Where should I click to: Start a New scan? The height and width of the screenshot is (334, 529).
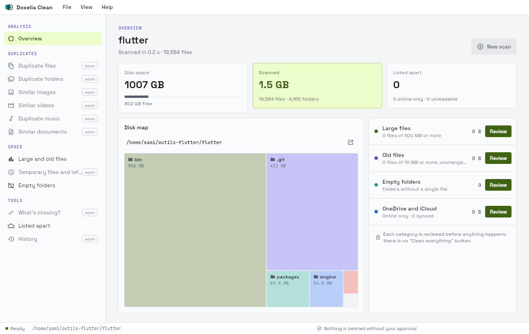(x=494, y=47)
